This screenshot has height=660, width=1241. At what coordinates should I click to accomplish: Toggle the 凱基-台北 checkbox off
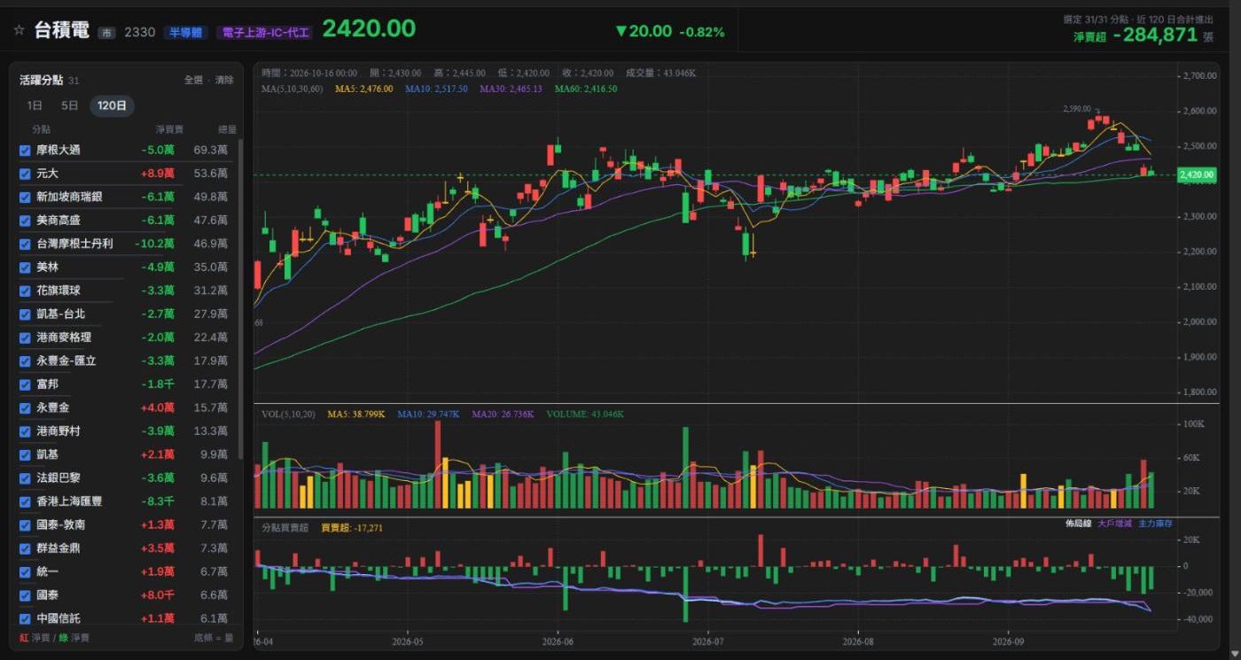click(25, 314)
